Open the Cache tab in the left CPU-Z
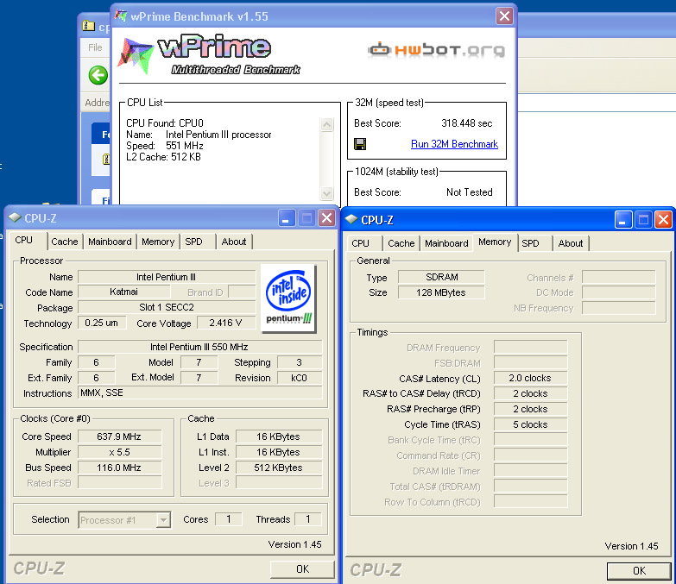Screen dimensions: 676x584 [x=65, y=242]
